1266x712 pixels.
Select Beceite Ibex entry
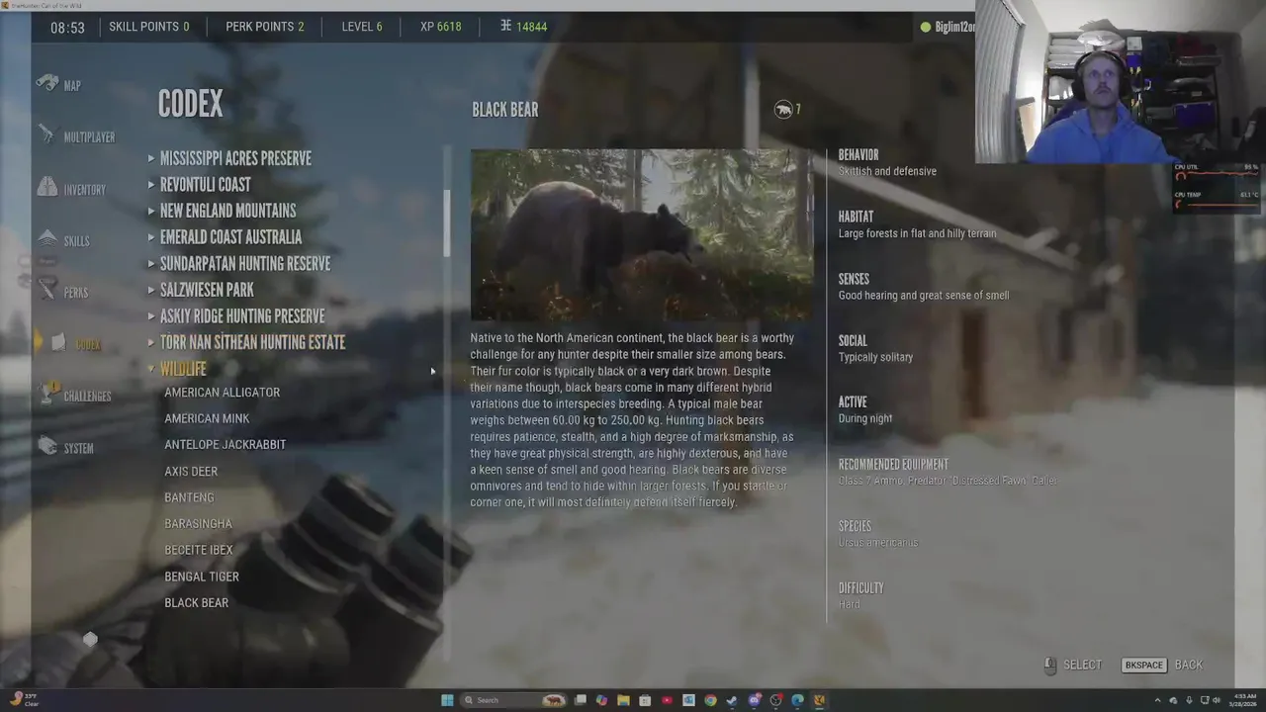click(199, 550)
